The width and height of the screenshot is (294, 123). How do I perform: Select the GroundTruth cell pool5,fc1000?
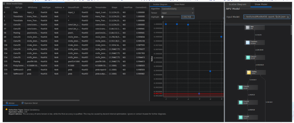point(73,62)
